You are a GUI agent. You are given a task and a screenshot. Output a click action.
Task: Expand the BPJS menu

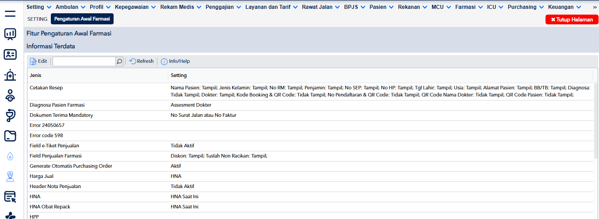(355, 7)
